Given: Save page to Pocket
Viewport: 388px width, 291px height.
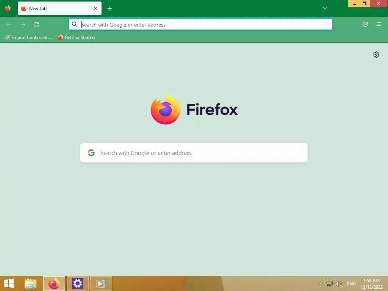Looking at the screenshot, I should (365, 24).
